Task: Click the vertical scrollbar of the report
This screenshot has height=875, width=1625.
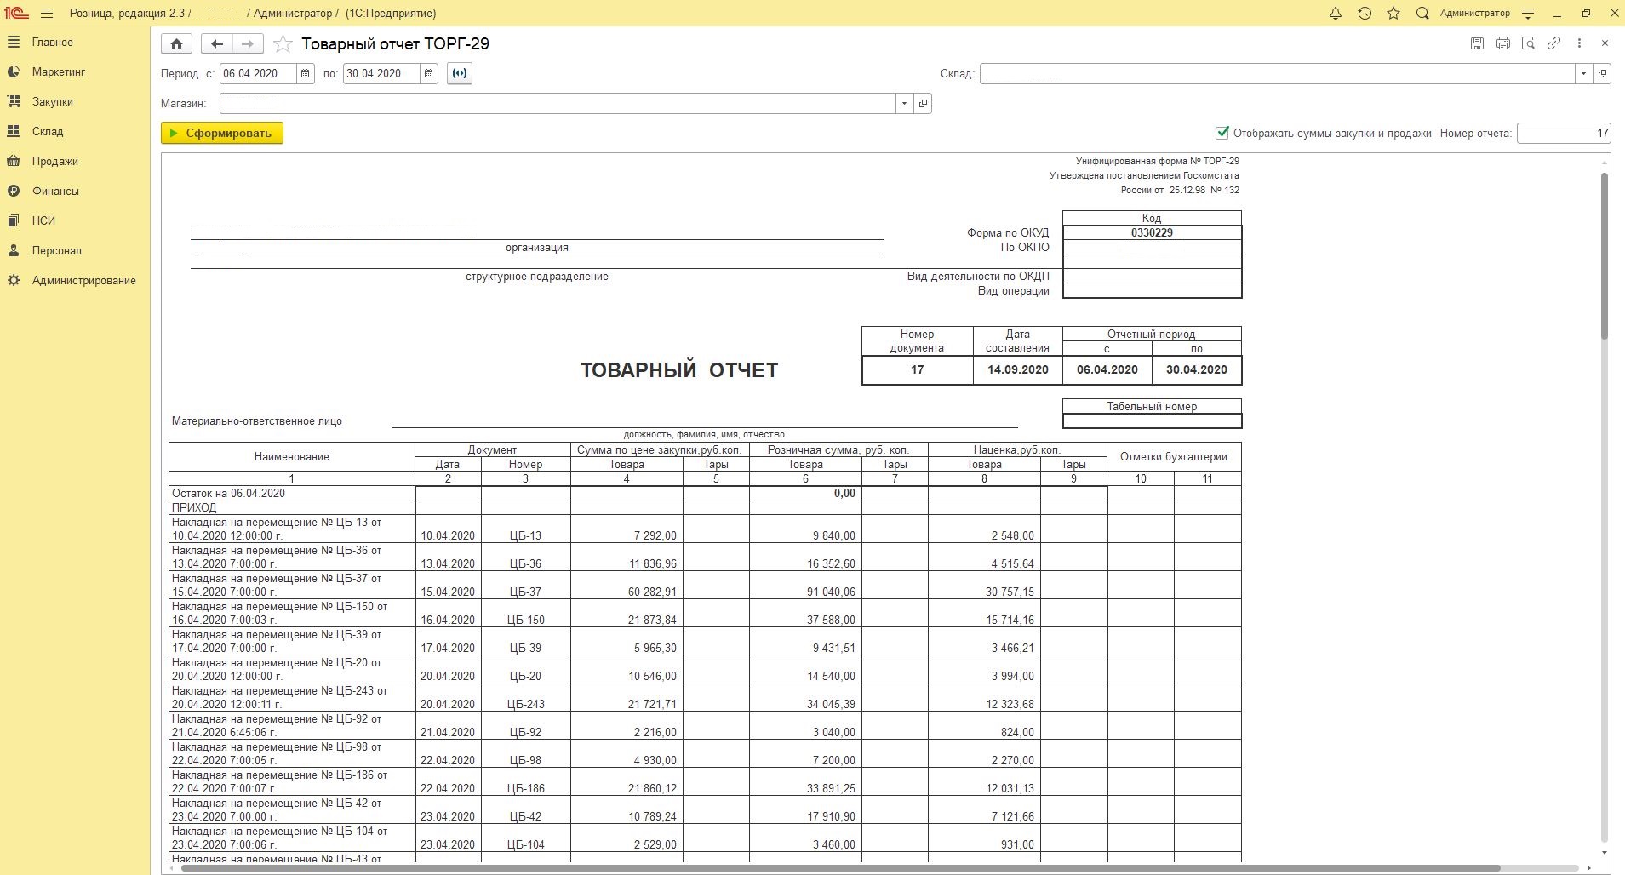Action: (1605, 255)
